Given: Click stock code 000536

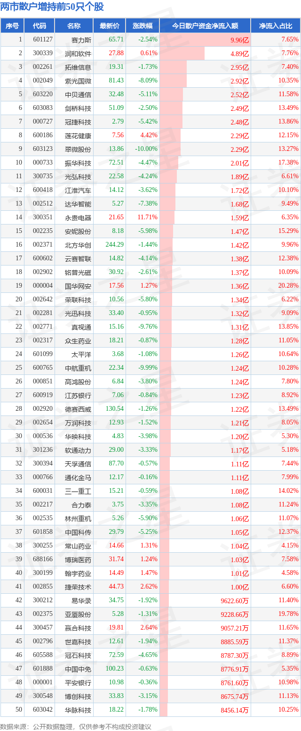Looking at the screenshot, I should pyautogui.click(x=43, y=436).
